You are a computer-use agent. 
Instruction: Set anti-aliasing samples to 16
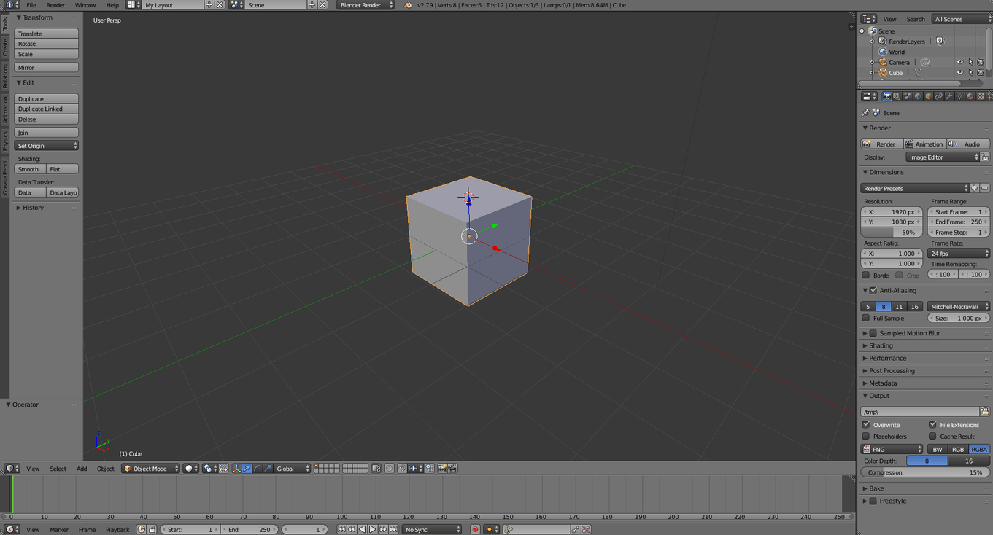[x=914, y=306]
